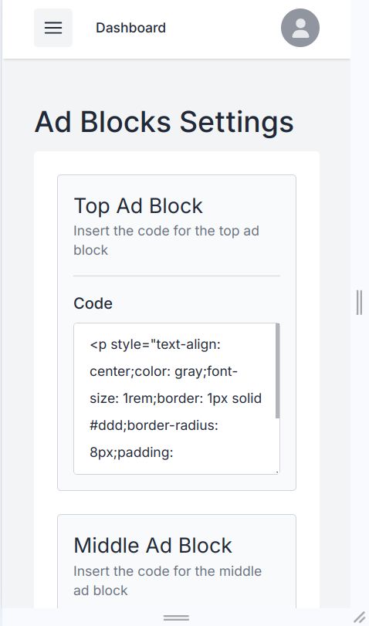The width and height of the screenshot is (369, 626).
Task: Click the bottom horizontal viewport resize handle
Action: click(176, 618)
